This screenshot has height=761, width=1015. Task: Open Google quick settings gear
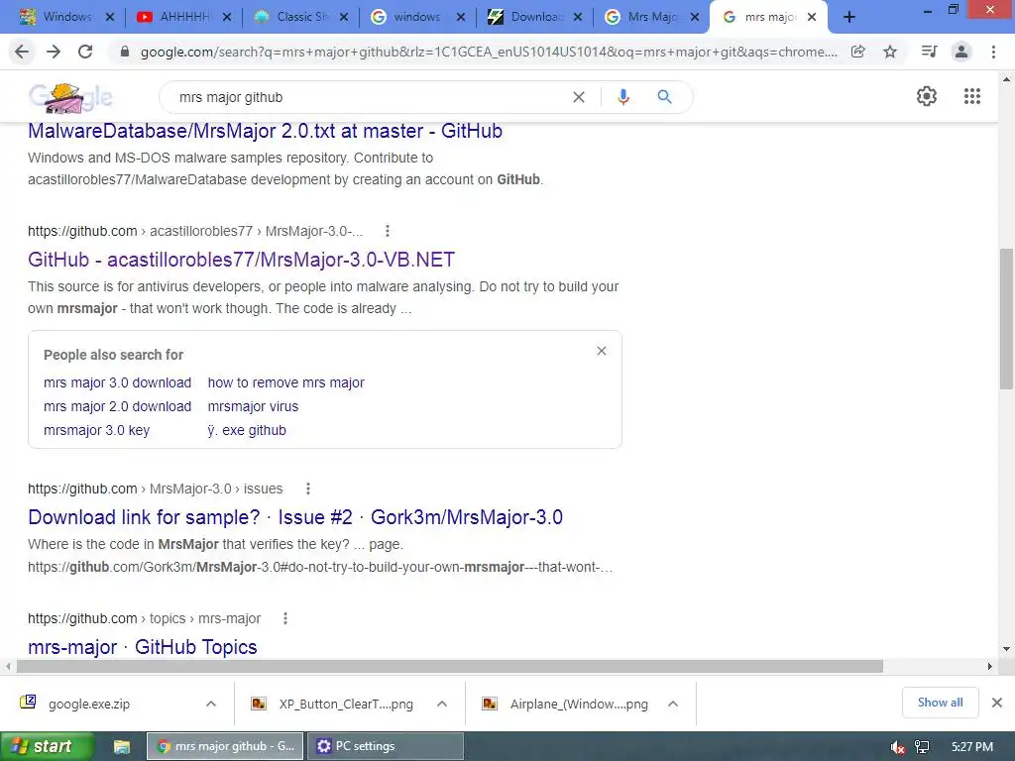(927, 96)
